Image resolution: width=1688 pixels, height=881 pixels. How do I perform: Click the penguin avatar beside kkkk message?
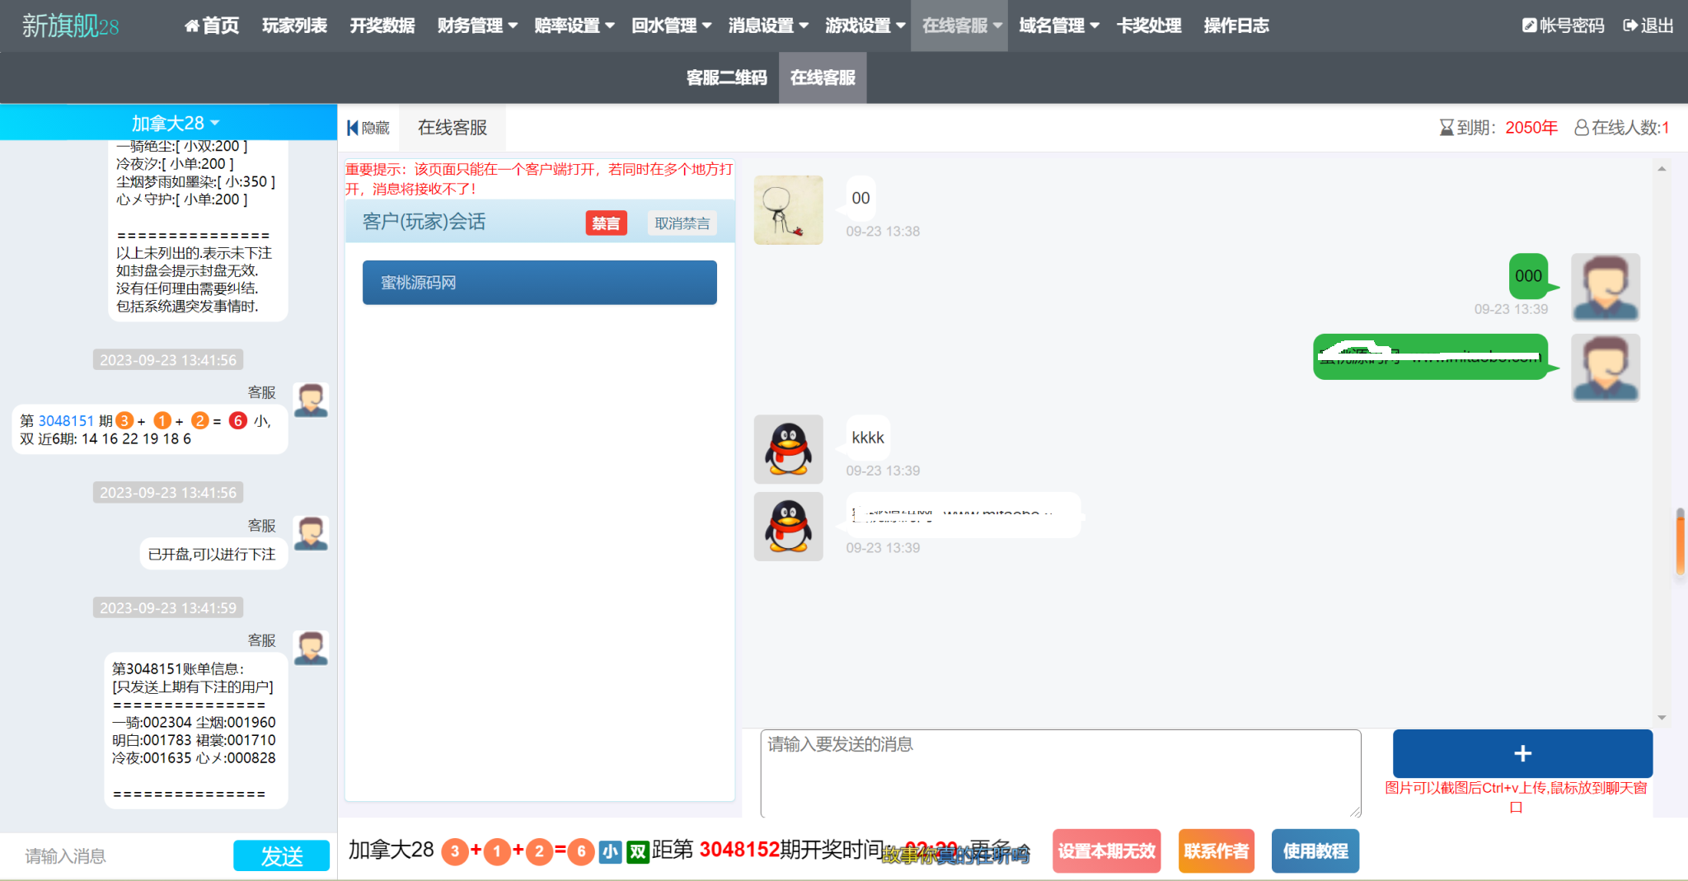pyautogui.click(x=788, y=449)
